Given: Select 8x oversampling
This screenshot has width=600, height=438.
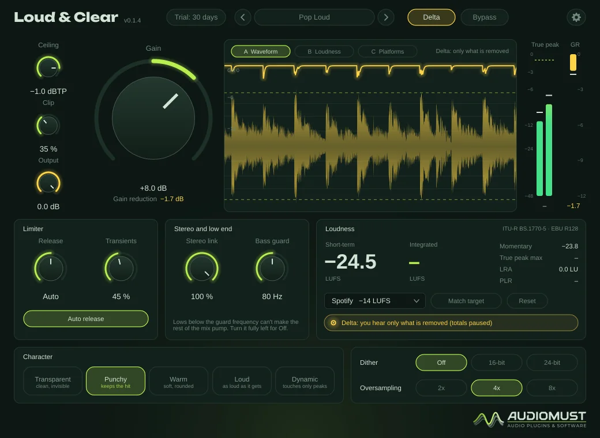Looking at the screenshot, I should pos(552,388).
